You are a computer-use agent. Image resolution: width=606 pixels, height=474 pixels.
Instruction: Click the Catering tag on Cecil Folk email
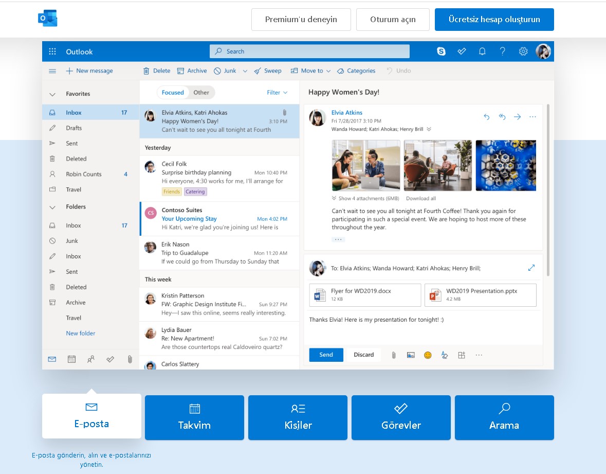click(195, 191)
